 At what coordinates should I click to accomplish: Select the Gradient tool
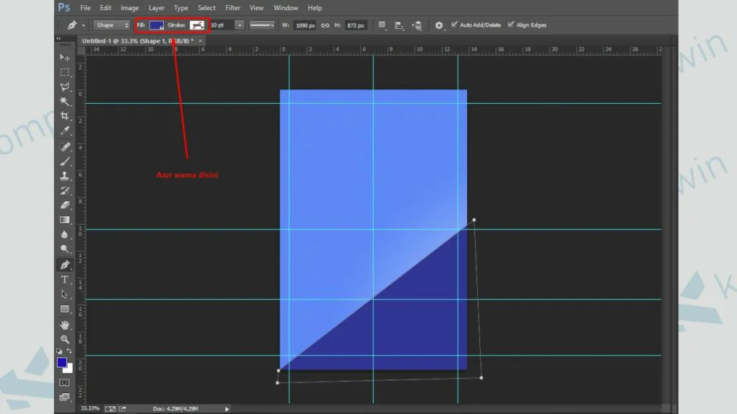point(65,220)
